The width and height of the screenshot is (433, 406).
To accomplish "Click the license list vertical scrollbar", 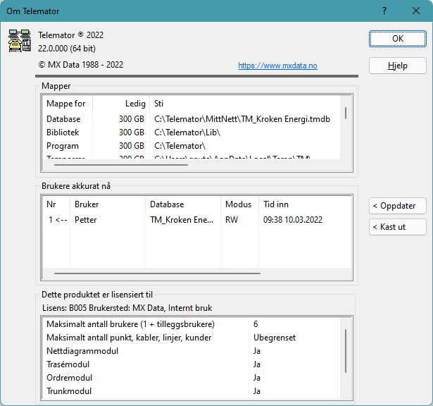I will click(346, 351).
